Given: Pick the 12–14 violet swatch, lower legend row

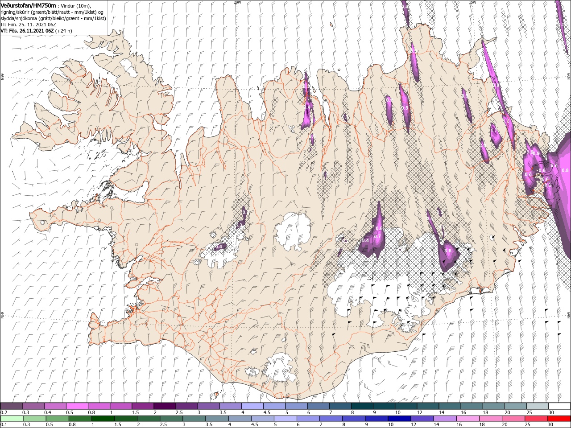Looking at the screenshot, I should (x=422, y=419).
